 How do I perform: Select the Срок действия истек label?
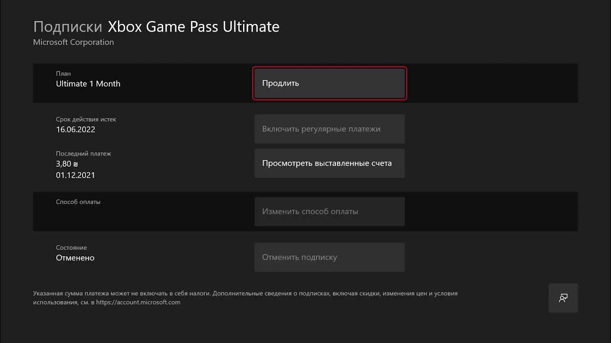86,119
